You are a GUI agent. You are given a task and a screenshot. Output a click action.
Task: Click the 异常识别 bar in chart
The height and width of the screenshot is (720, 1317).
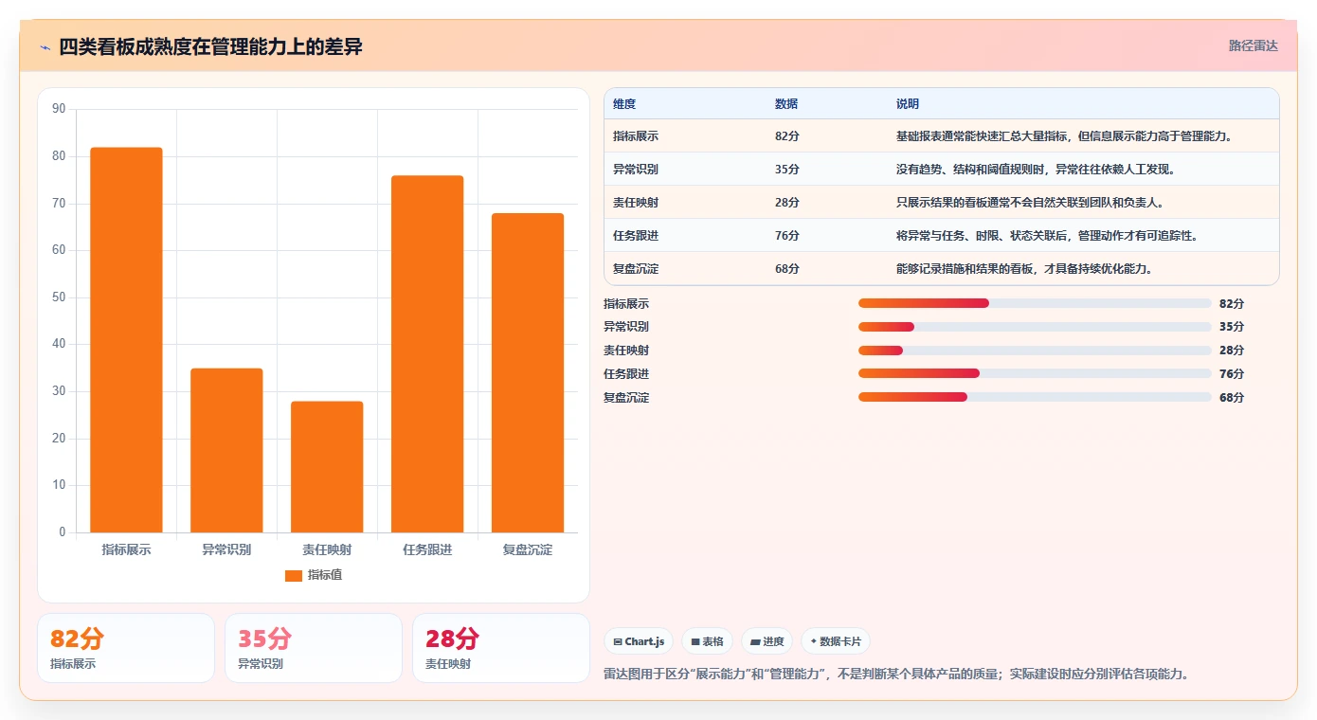tap(226, 450)
